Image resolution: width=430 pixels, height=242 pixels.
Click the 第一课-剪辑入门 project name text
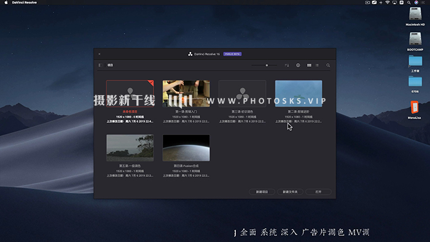click(x=186, y=112)
